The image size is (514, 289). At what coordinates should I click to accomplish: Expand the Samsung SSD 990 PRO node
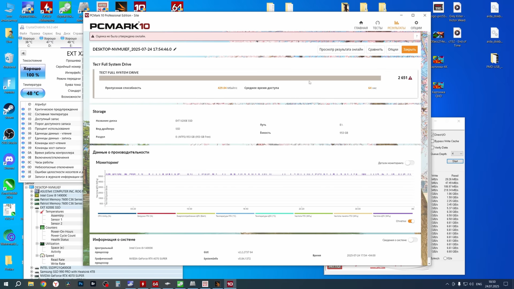(x=31, y=272)
